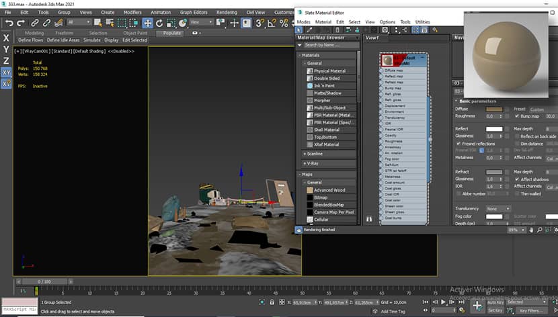
Task: Open the Translucency None dropdown
Action: click(x=498, y=209)
